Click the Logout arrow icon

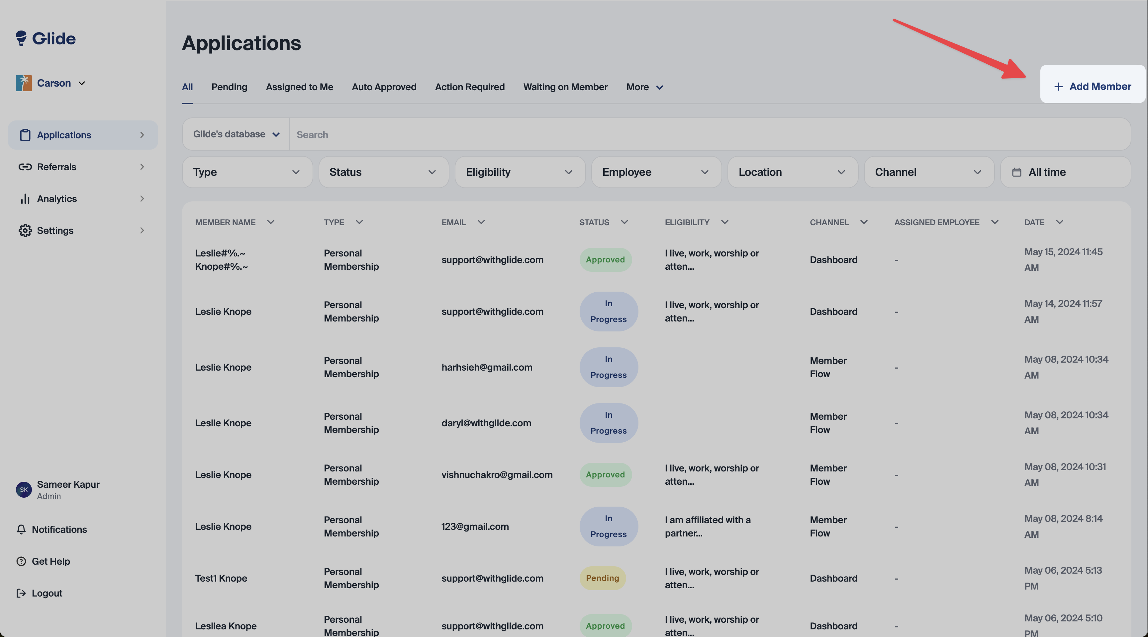click(x=21, y=593)
